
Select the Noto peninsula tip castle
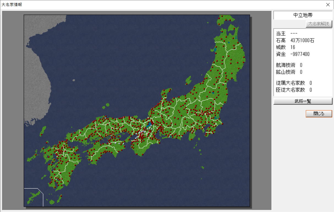point(170,89)
